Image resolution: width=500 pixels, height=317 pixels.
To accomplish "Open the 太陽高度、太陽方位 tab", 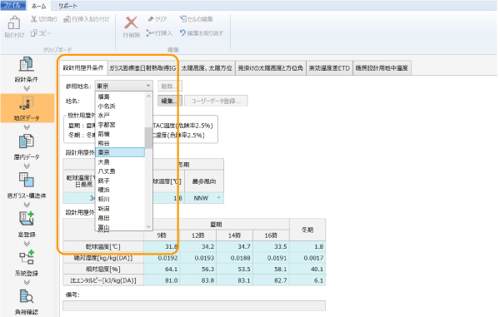I will click(x=207, y=68).
